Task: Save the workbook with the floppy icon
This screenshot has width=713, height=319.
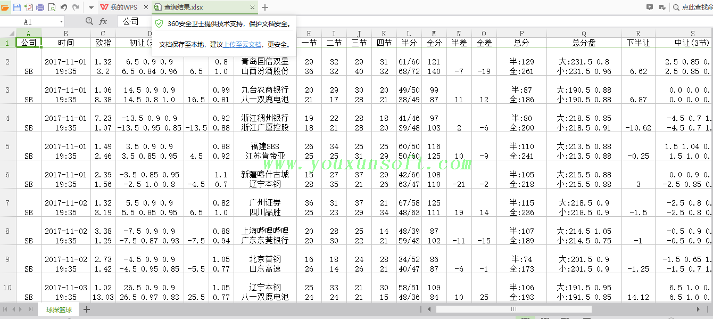Action: tap(16, 7)
